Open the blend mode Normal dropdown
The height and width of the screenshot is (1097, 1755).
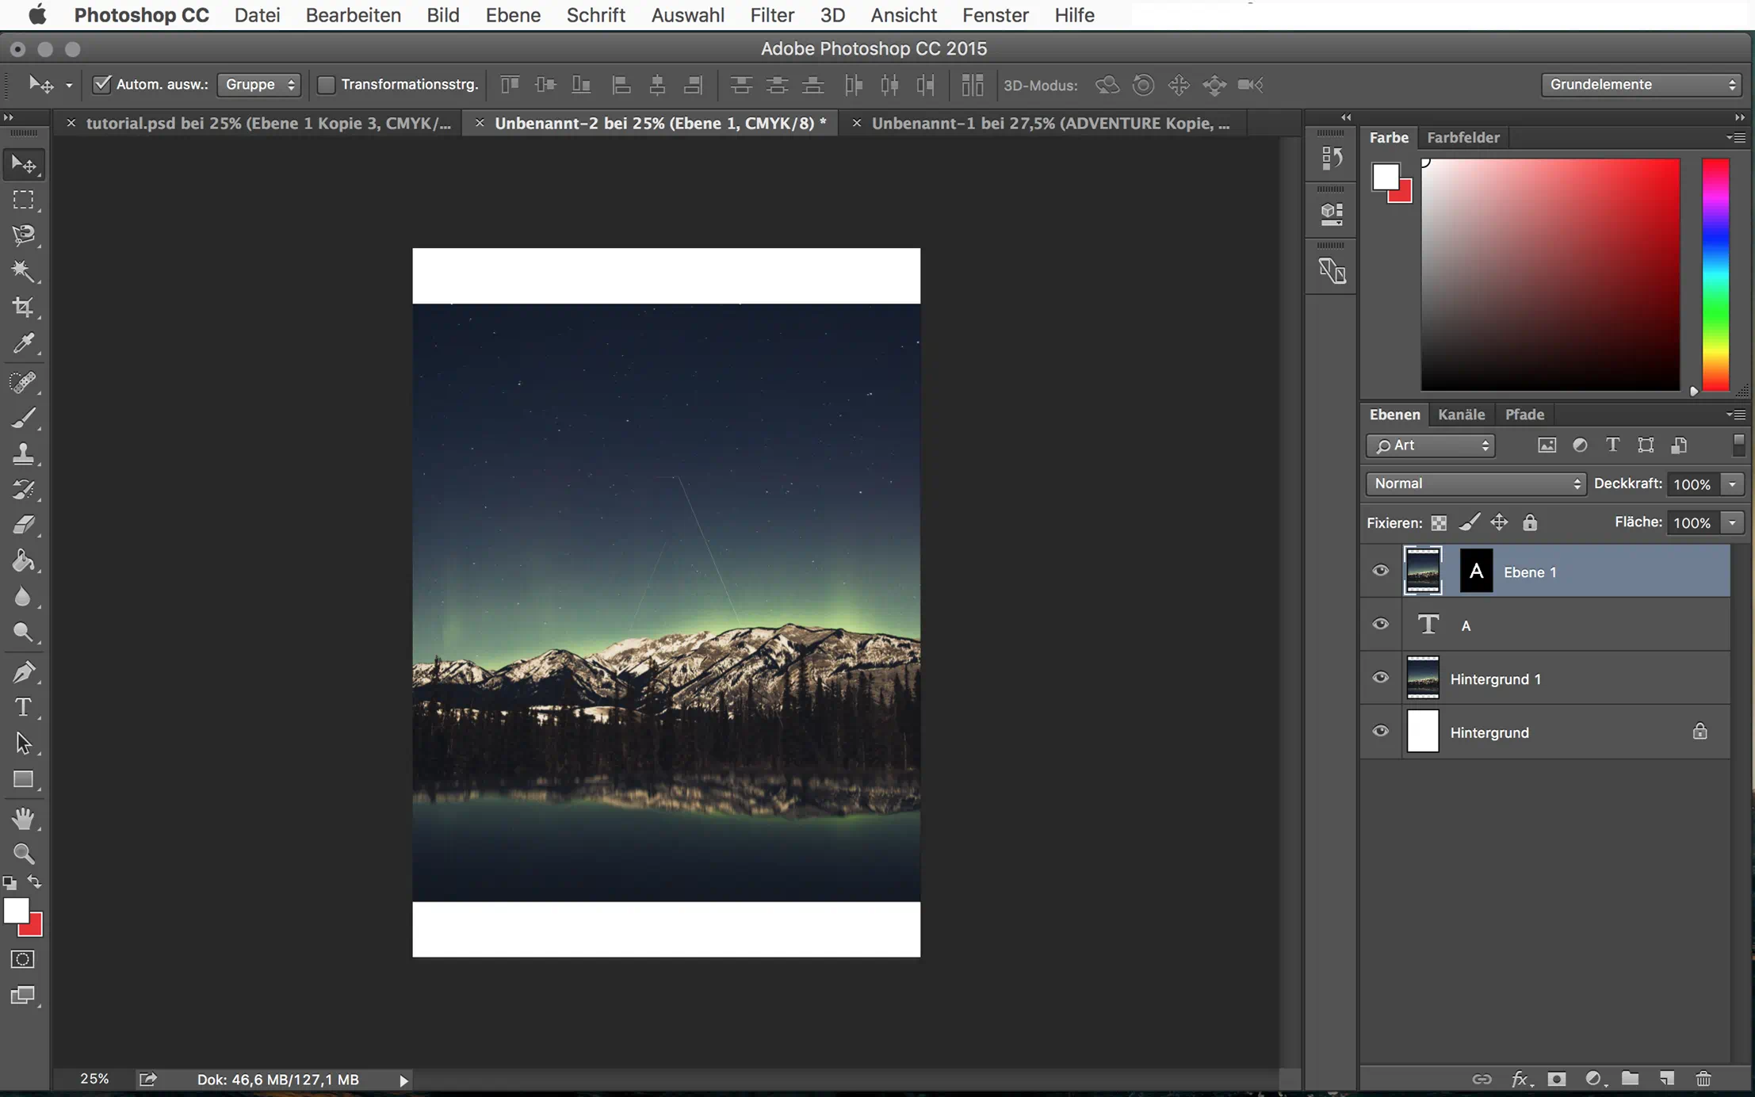click(x=1475, y=484)
